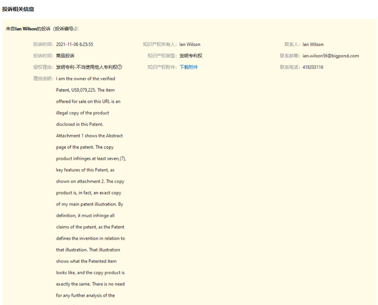
Task: Click the line 'I am the owner of the verified'
Action: coord(86,79)
